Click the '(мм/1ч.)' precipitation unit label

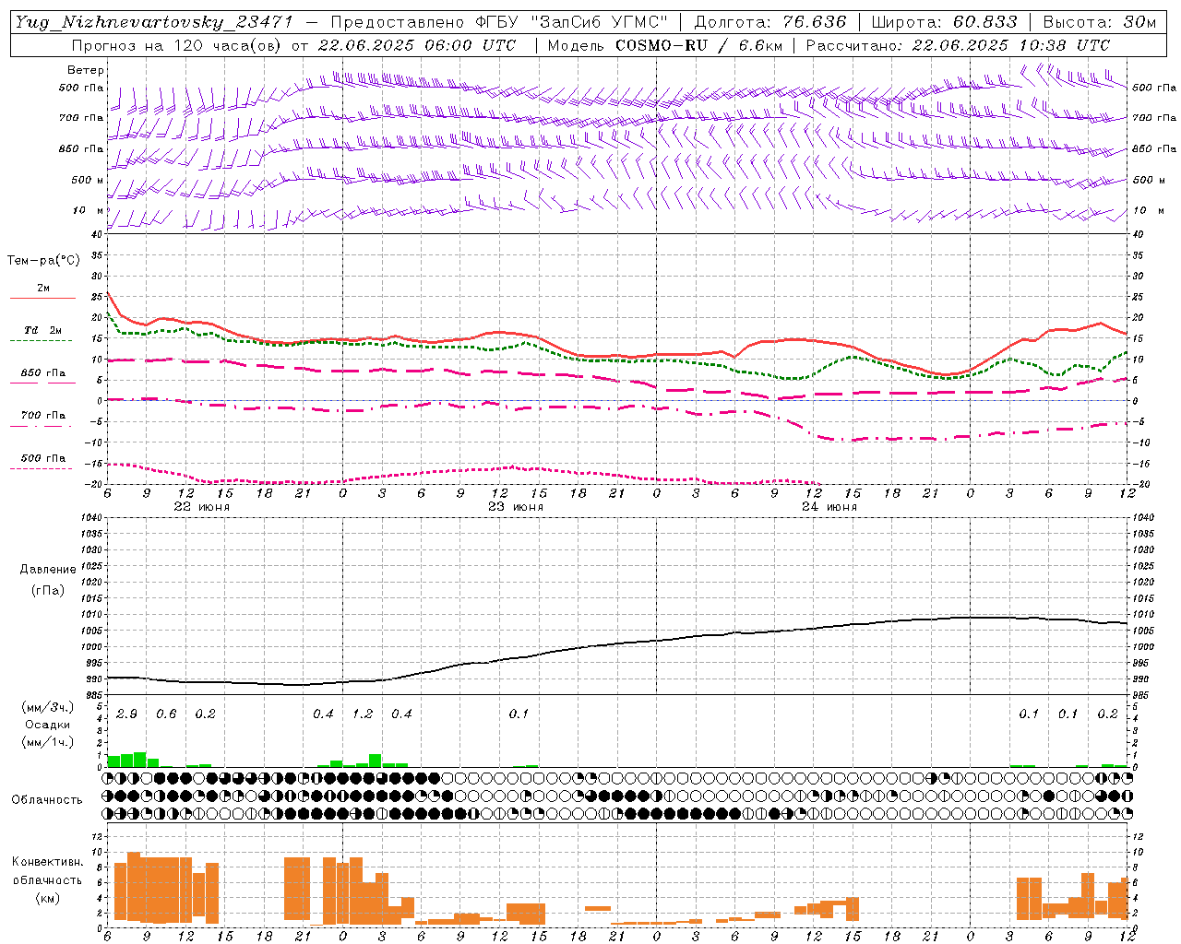coord(48,742)
